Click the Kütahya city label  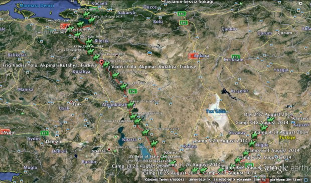pos(81,71)
